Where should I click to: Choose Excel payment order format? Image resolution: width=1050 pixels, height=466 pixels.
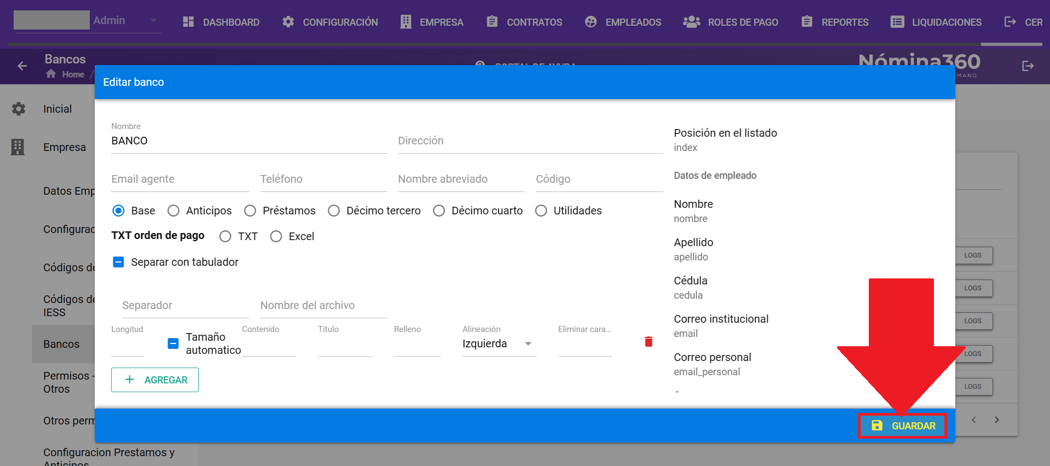pyautogui.click(x=276, y=236)
